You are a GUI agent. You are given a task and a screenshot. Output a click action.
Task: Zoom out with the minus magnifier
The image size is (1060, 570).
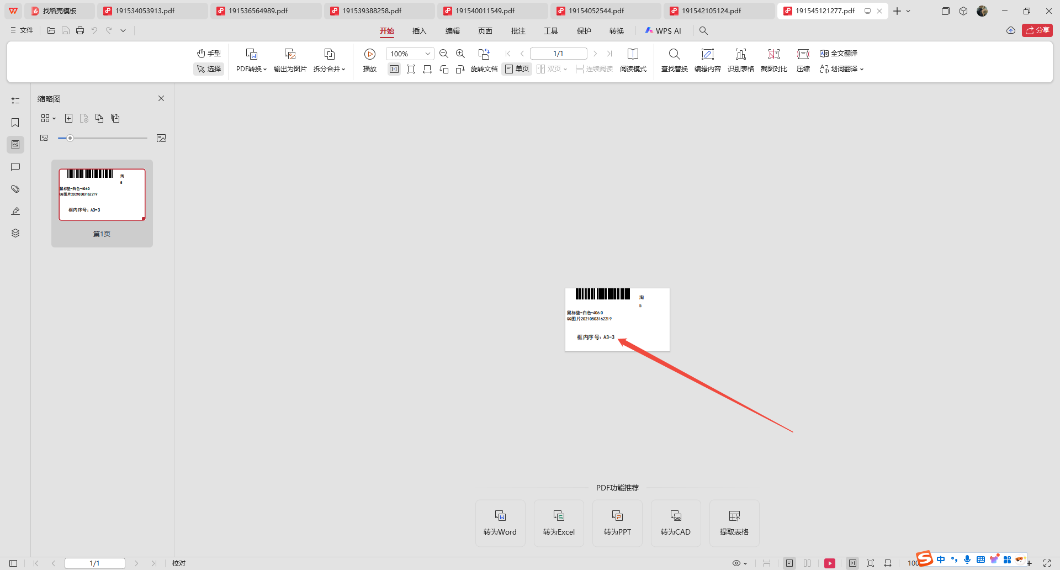(444, 54)
